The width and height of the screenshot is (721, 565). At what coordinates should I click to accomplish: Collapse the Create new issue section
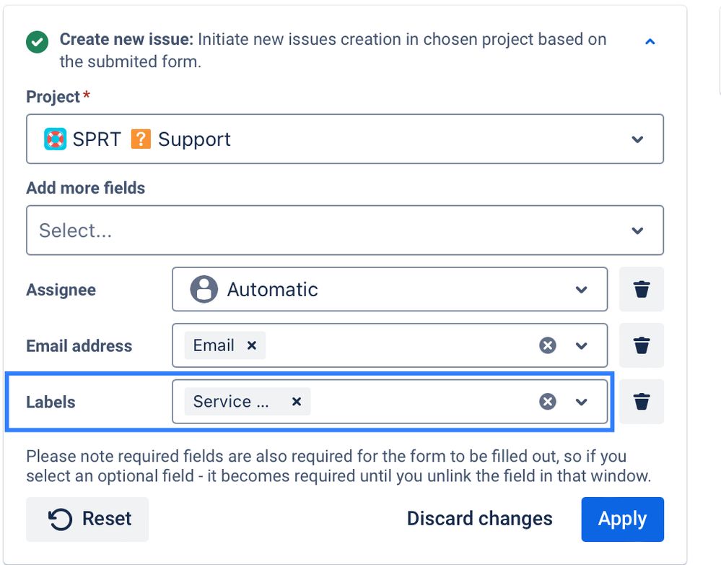650,42
